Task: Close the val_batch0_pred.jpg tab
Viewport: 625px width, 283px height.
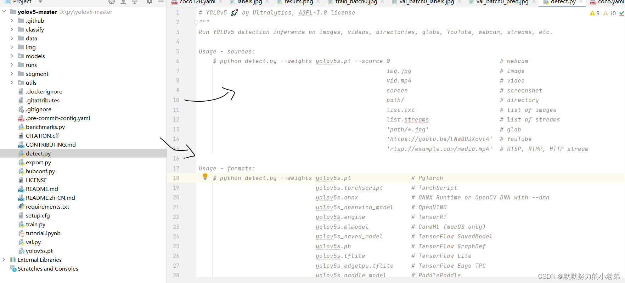Action: (534, 2)
